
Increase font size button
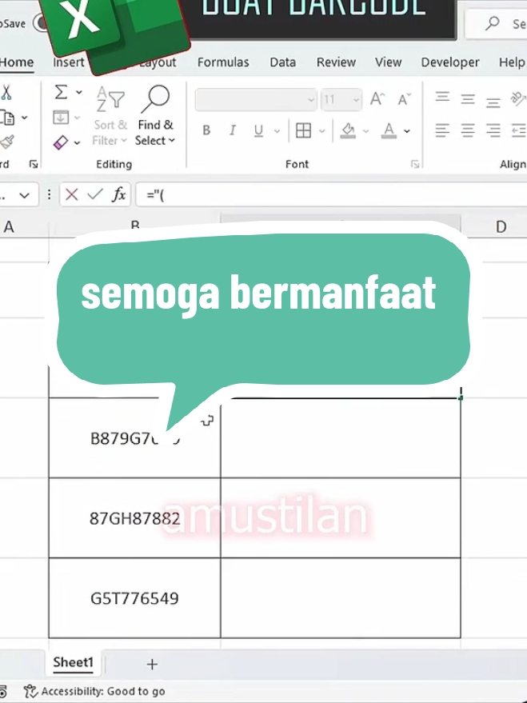pyautogui.click(x=377, y=98)
